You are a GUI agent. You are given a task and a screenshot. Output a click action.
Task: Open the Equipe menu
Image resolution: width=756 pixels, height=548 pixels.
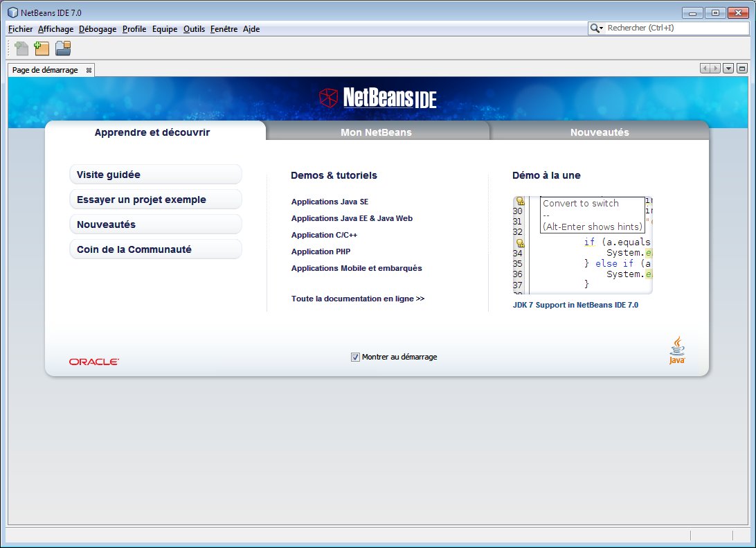[165, 29]
